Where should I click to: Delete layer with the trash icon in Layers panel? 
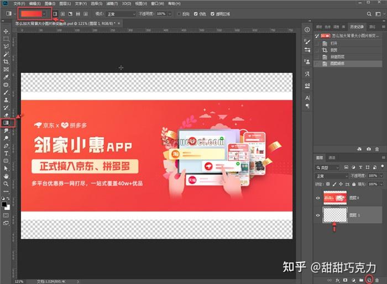(377, 280)
